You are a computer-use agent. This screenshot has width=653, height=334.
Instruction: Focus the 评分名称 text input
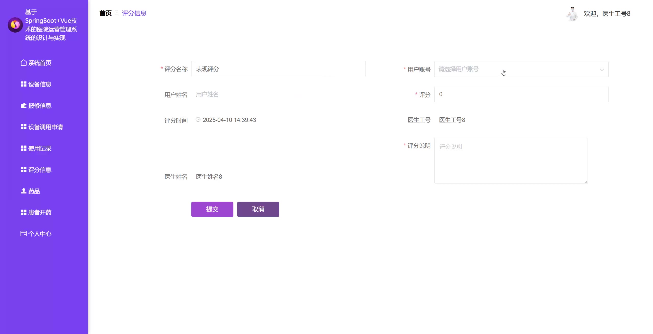click(x=278, y=69)
